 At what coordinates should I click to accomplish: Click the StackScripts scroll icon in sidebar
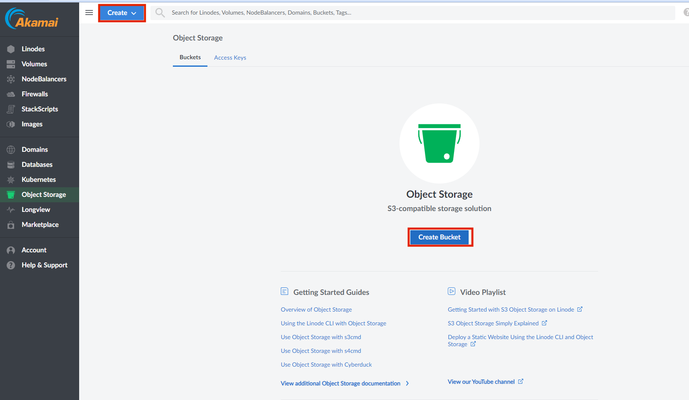coord(11,109)
